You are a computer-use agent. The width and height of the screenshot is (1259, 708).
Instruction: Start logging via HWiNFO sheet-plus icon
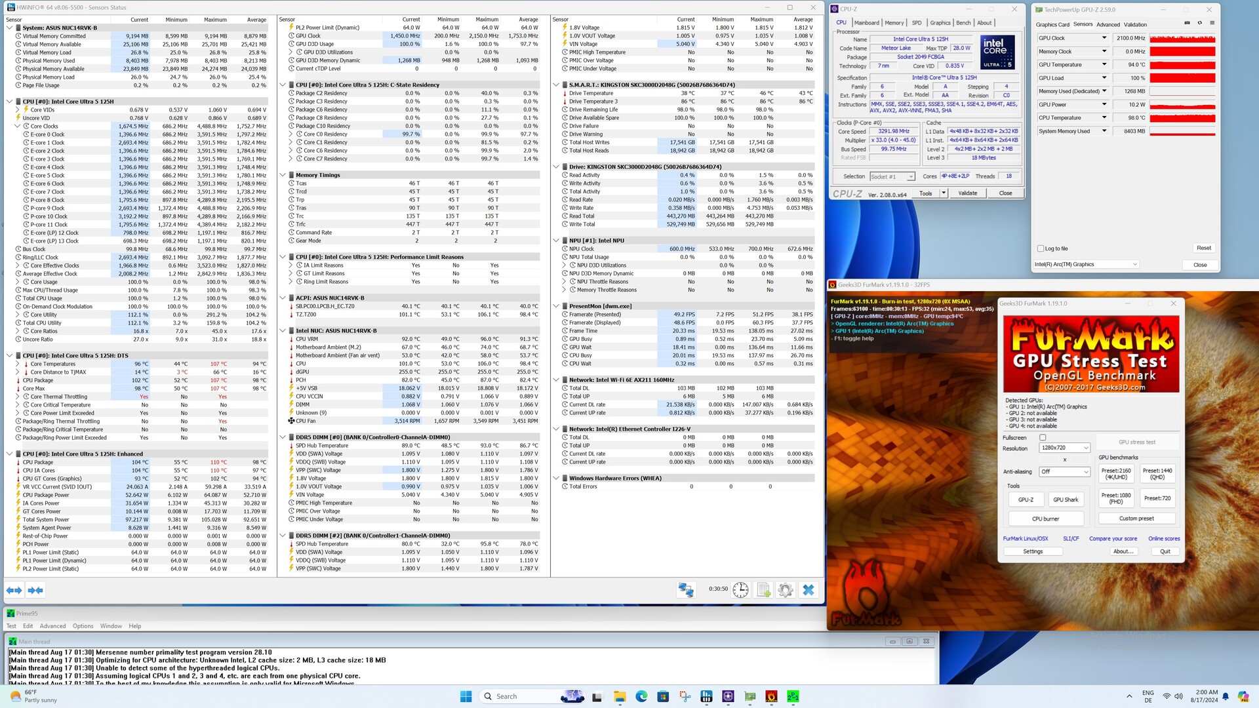[x=763, y=590]
